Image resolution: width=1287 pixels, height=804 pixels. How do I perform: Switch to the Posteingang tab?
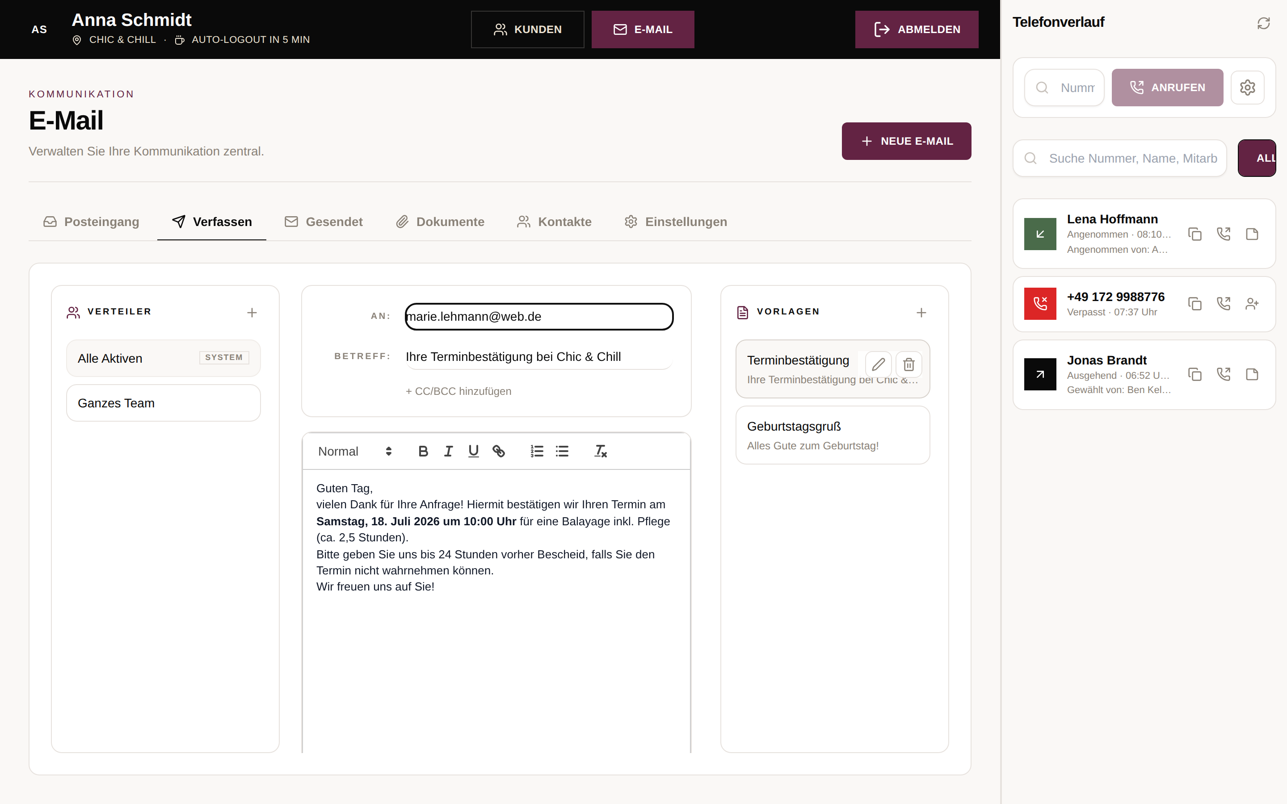pos(91,222)
